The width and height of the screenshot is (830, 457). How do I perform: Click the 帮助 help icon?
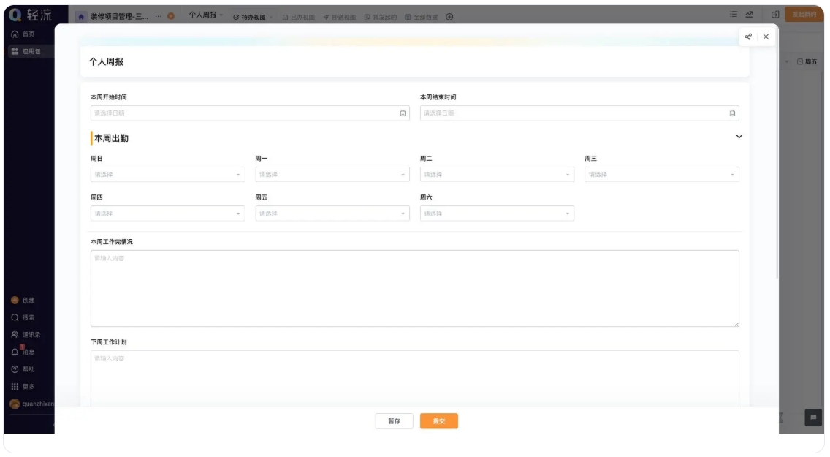(15, 369)
